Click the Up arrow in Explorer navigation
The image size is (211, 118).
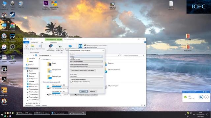click(x=33, y=55)
